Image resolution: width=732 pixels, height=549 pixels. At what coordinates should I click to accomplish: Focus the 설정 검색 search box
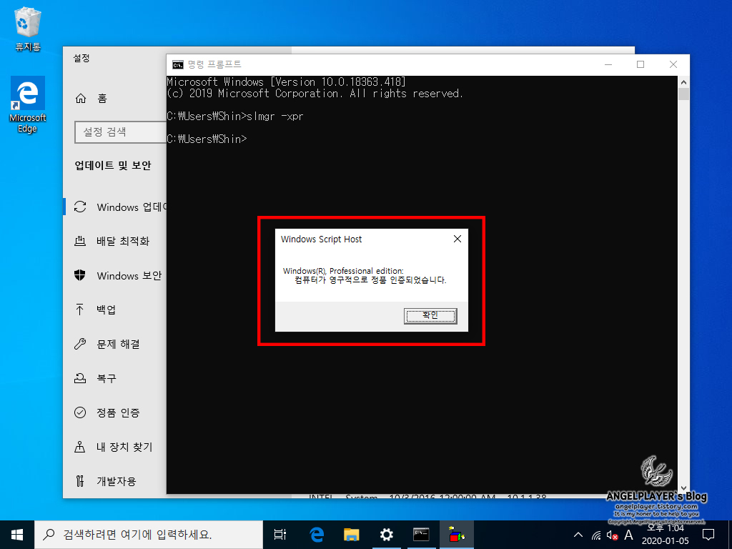point(120,132)
